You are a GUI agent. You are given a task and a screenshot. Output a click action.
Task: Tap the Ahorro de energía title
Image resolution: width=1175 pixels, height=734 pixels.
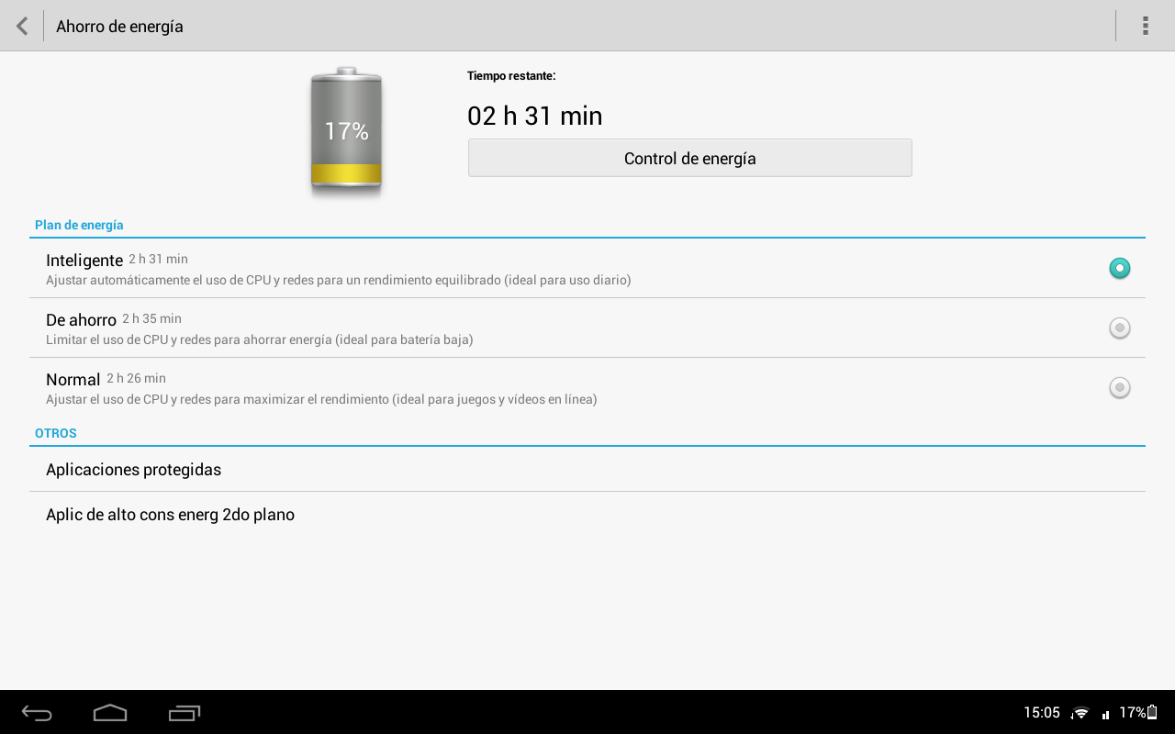click(x=119, y=27)
